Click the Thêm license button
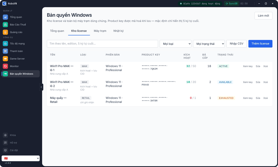278x167 pixels. pos(260,44)
